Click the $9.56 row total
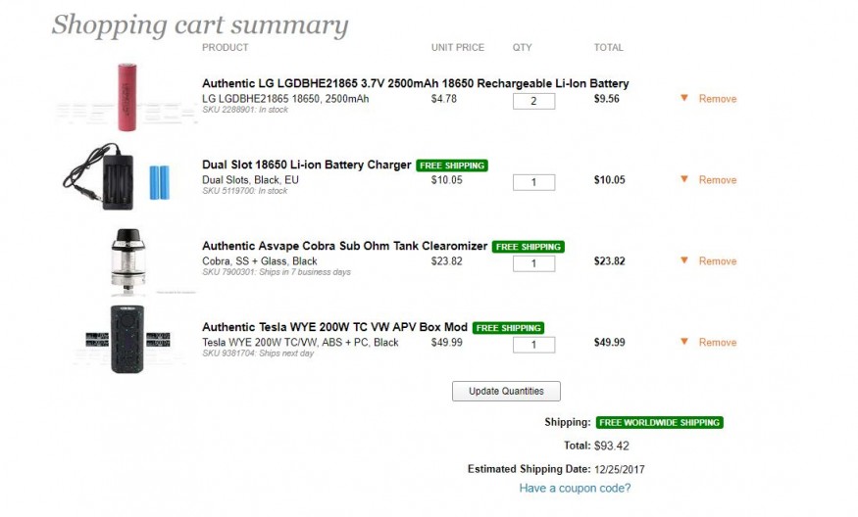This screenshot has height=517, width=858. [x=607, y=99]
